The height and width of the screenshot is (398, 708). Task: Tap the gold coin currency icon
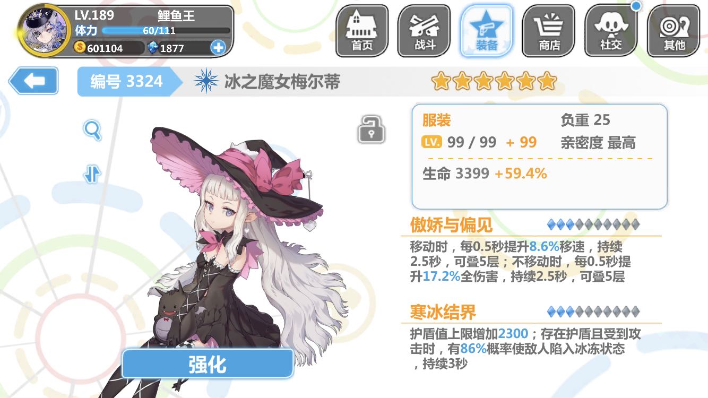(x=80, y=48)
